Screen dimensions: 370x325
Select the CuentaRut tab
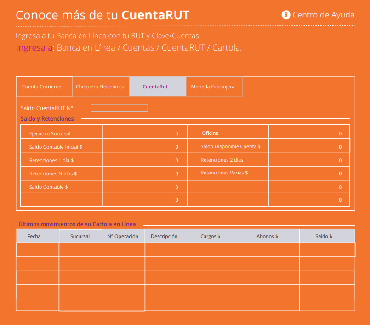point(158,87)
